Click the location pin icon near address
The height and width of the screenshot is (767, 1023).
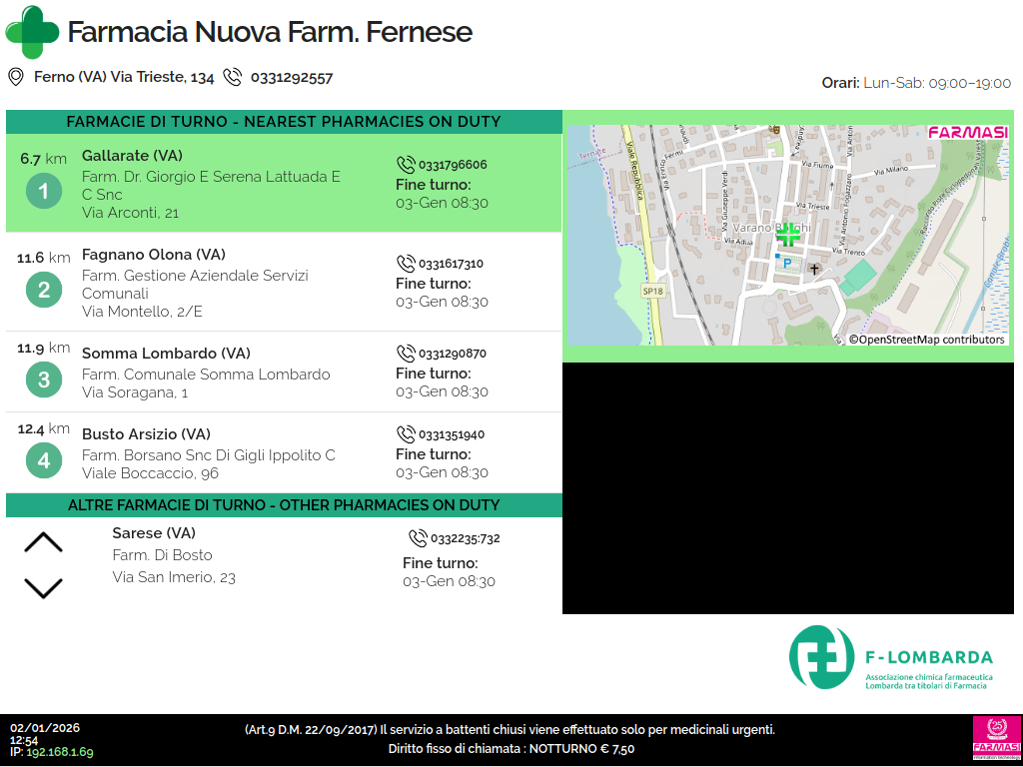(x=16, y=77)
